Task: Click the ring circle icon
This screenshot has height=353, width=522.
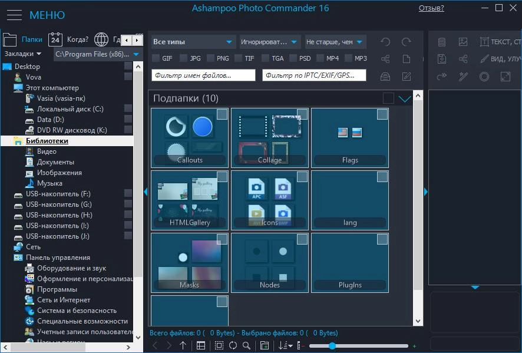Action: tap(484, 77)
